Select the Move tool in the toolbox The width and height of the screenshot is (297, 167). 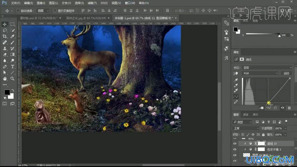(4, 24)
